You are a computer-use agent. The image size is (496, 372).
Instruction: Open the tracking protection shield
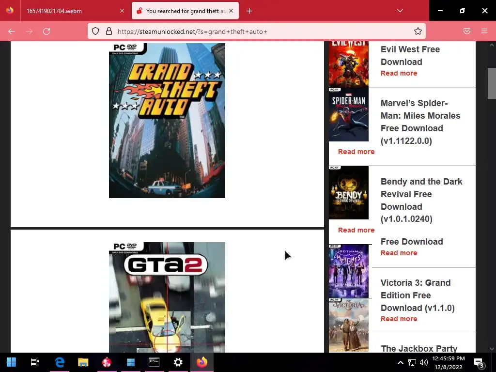95,31
